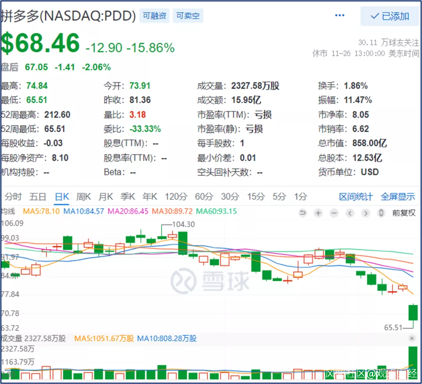Click the MA10:84.57 moving average label

pyautogui.click(x=84, y=211)
